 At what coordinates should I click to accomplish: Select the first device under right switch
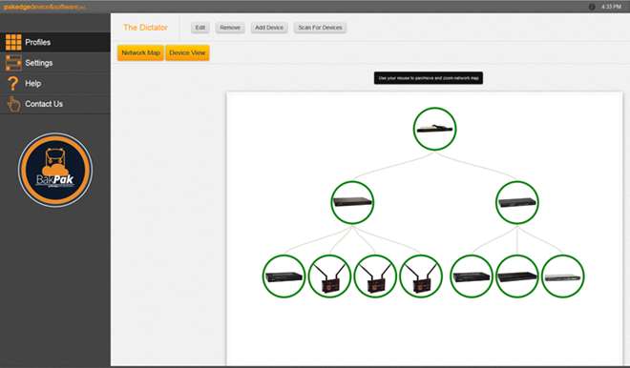(x=472, y=276)
